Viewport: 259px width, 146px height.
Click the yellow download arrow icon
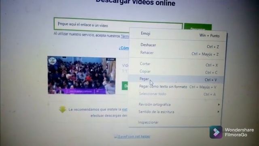[x=62, y=109]
